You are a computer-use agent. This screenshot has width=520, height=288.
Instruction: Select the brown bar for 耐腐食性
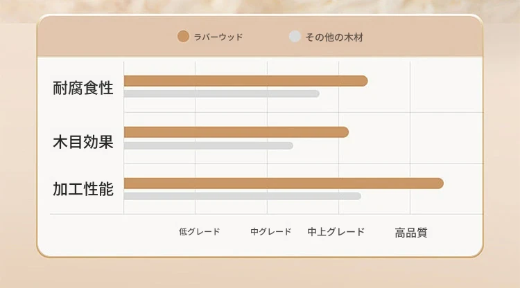coord(245,81)
